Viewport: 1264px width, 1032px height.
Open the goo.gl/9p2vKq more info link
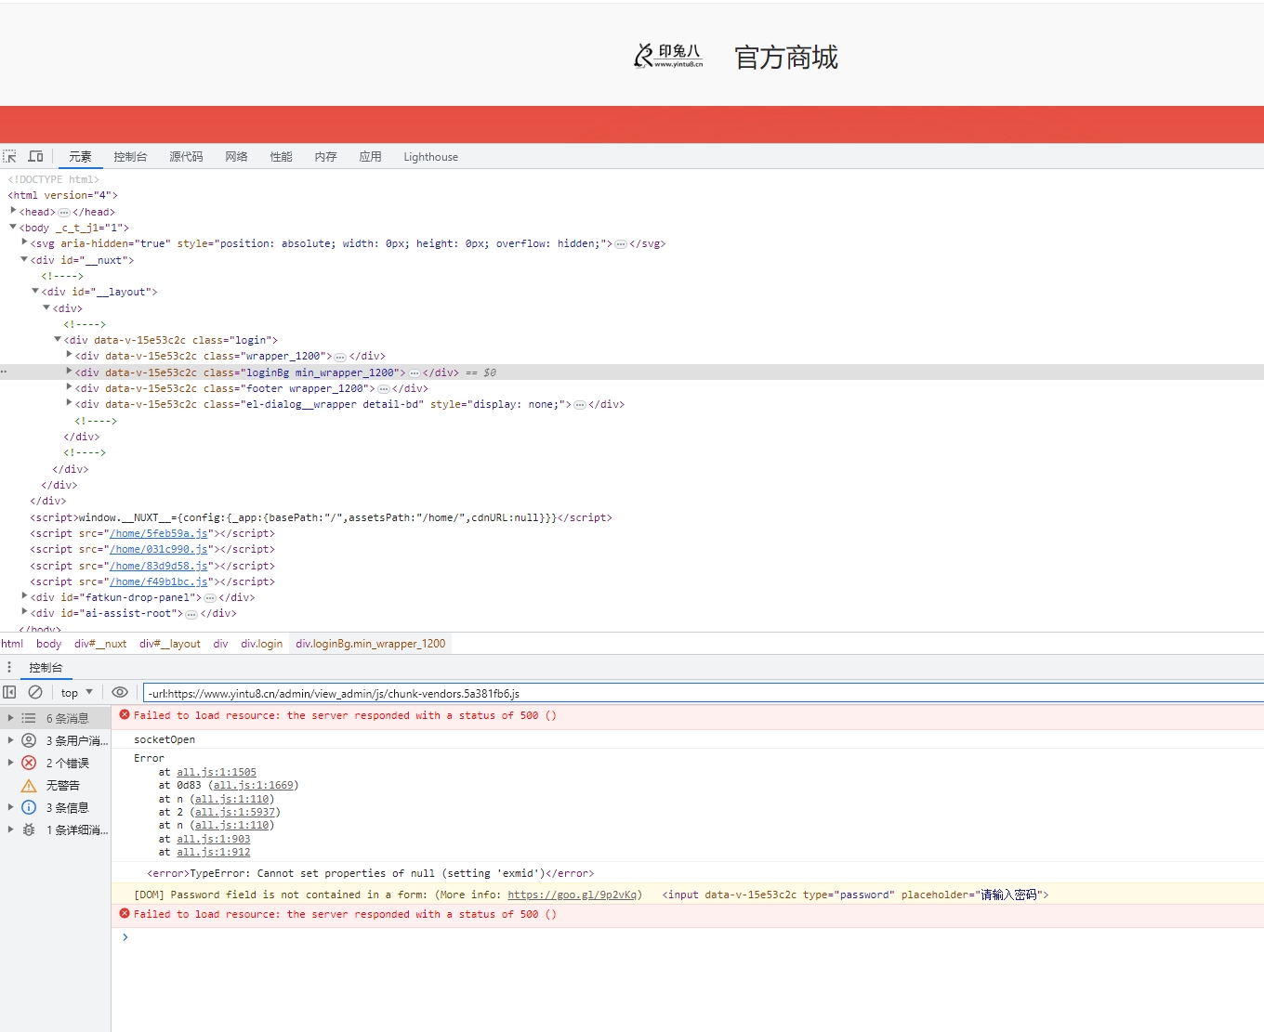573,895
